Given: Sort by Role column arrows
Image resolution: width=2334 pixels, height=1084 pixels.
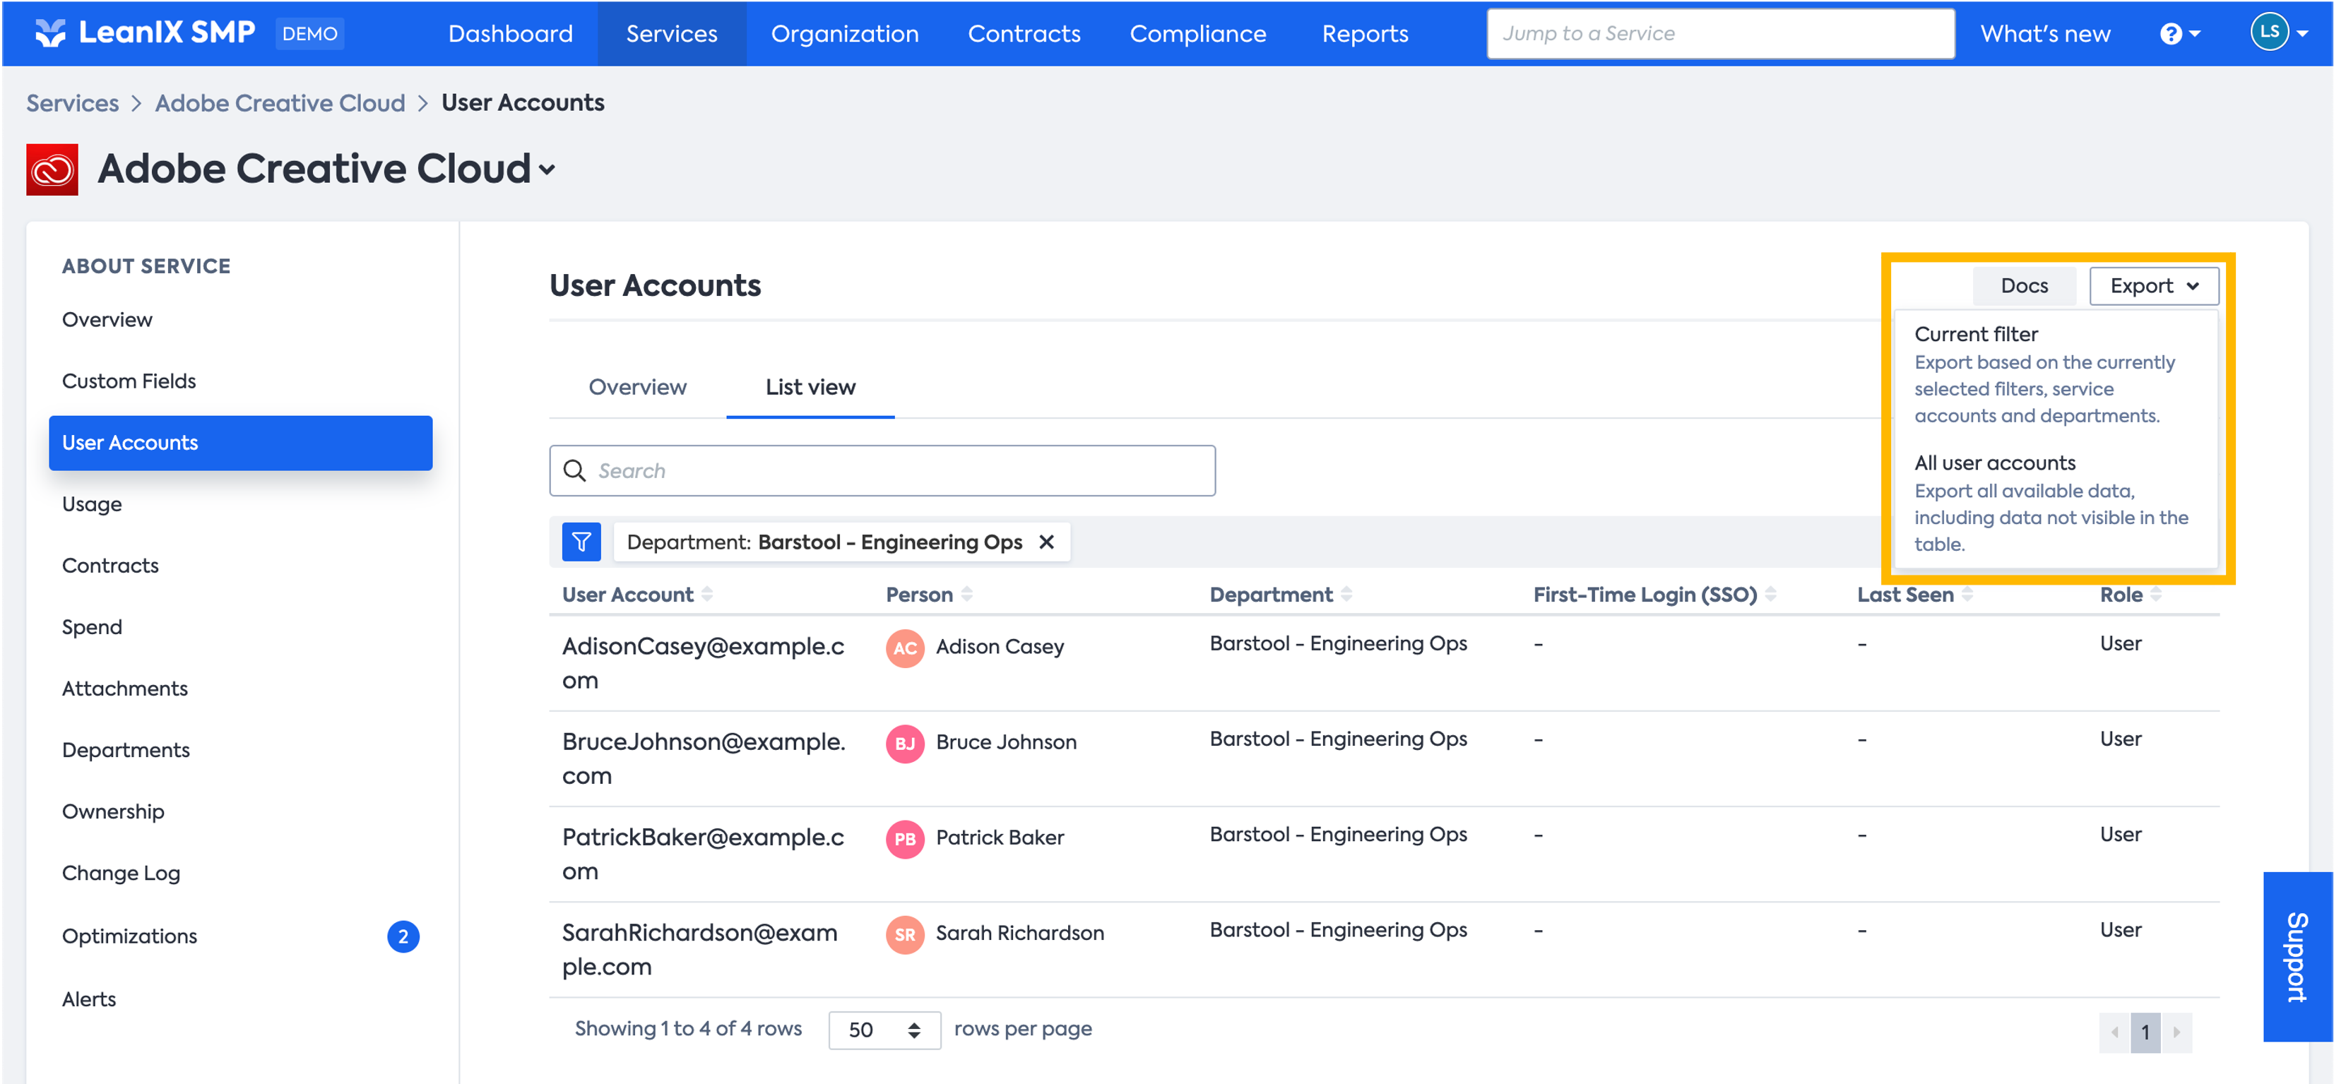Looking at the screenshot, I should click(x=2155, y=594).
